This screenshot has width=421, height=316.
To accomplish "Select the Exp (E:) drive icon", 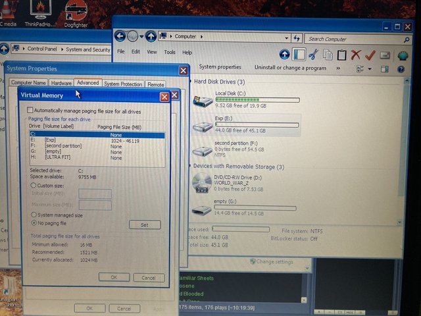I will coord(203,126).
